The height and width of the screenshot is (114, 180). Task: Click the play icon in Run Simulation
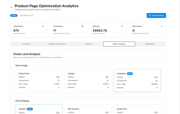[150, 15]
